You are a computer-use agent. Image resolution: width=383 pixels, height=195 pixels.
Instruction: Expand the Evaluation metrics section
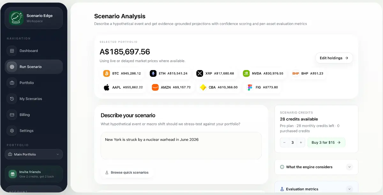(316, 189)
